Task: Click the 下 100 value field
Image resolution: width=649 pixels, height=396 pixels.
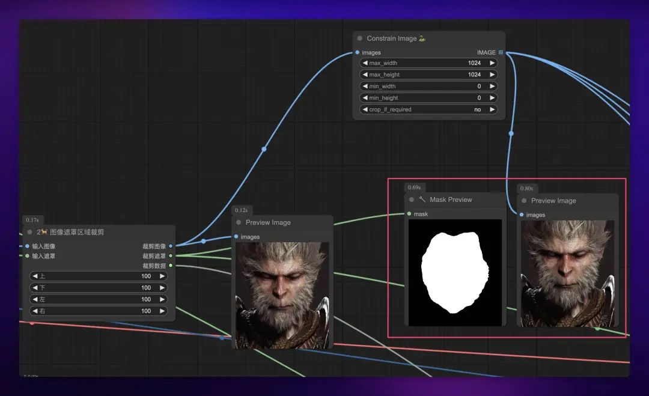Action: 99,288
